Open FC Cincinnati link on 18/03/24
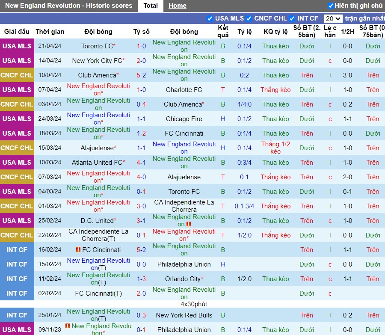 pyautogui.click(x=184, y=133)
